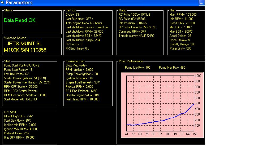Select the Fuel Ramp RPM 10.000 line
The image size is (267, 164).
82,99
